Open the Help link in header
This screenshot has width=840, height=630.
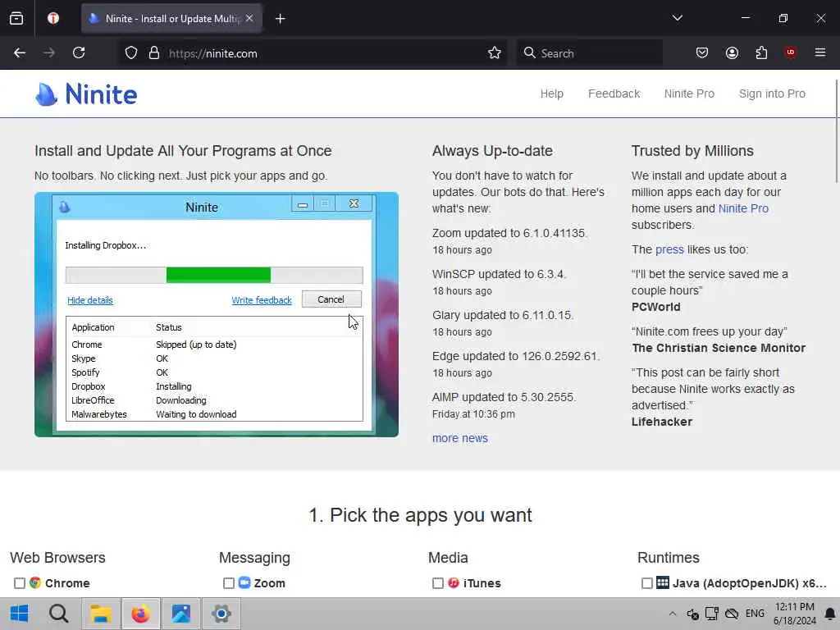click(x=551, y=94)
